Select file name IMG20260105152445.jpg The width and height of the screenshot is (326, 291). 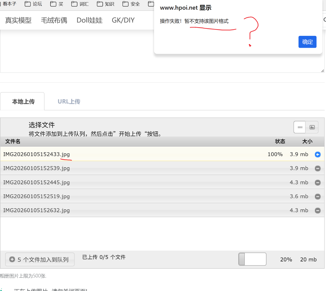coord(36,182)
